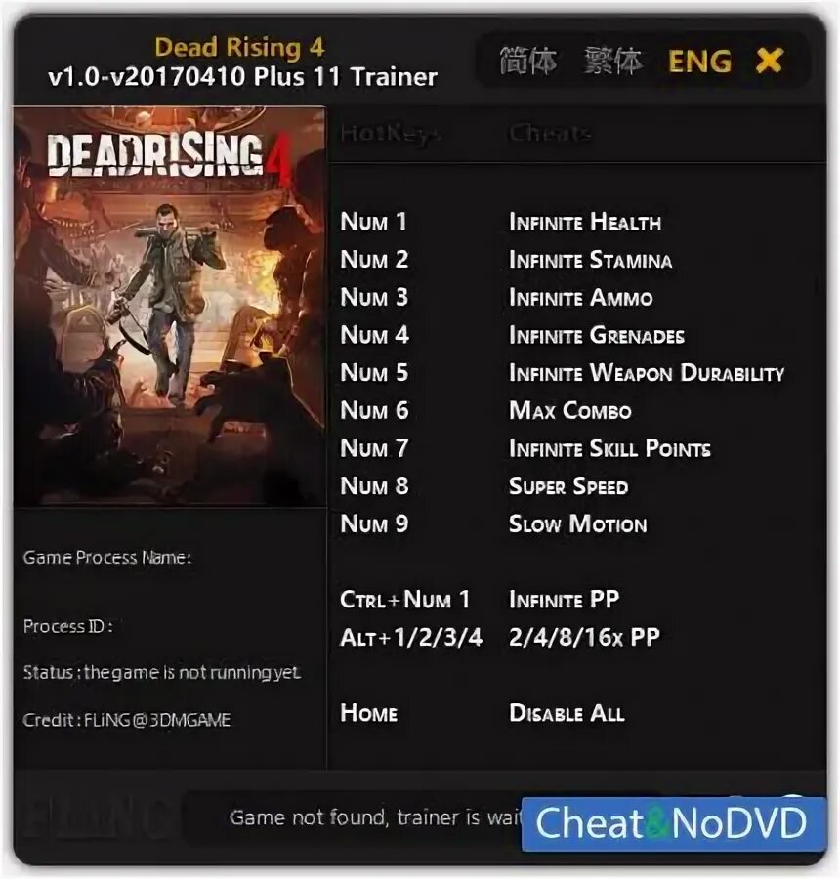This screenshot has height=879, width=840.
Task: Select the ENG language option
Action: [699, 61]
